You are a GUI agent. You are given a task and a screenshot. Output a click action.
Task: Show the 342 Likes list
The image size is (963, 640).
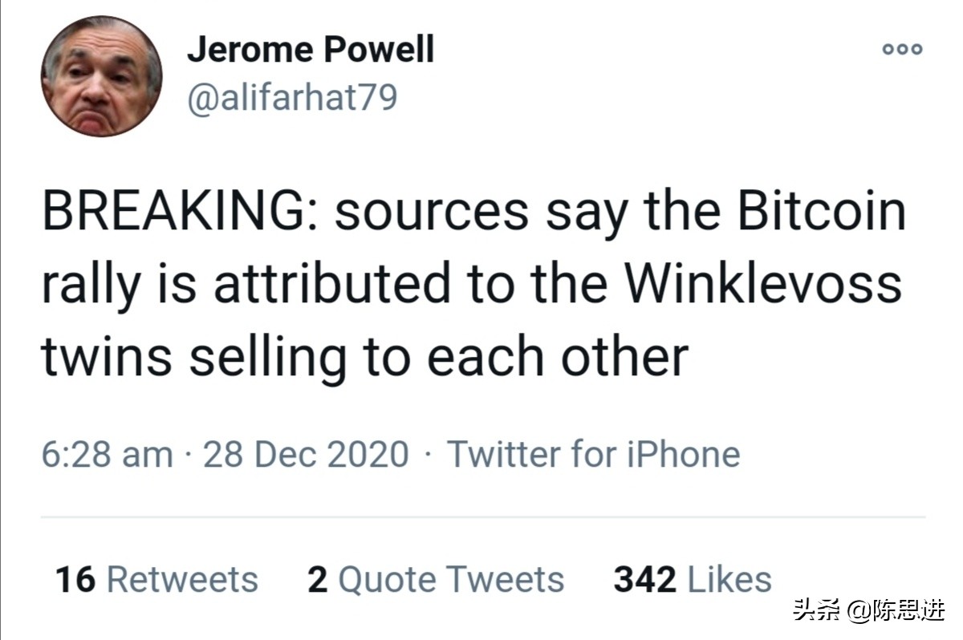pyautogui.click(x=692, y=580)
